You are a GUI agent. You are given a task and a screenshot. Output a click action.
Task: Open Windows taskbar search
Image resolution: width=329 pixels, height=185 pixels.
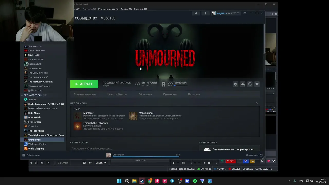pos(127,181)
